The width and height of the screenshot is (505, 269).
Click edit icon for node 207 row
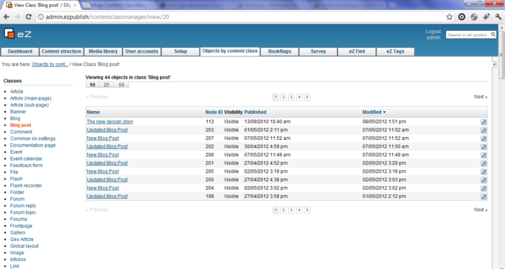point(483,138)
